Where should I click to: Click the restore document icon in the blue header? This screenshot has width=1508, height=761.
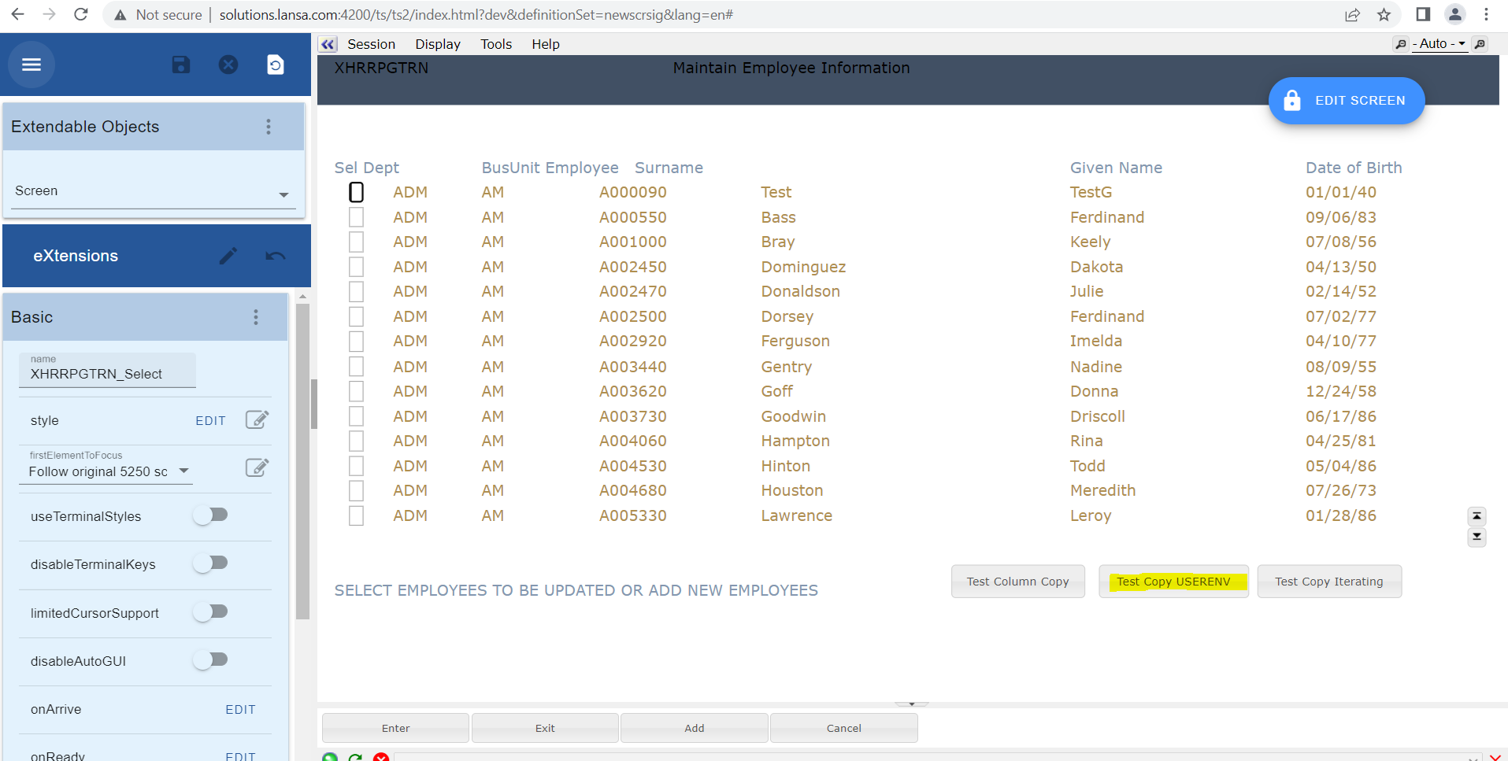tap(276, 65)
